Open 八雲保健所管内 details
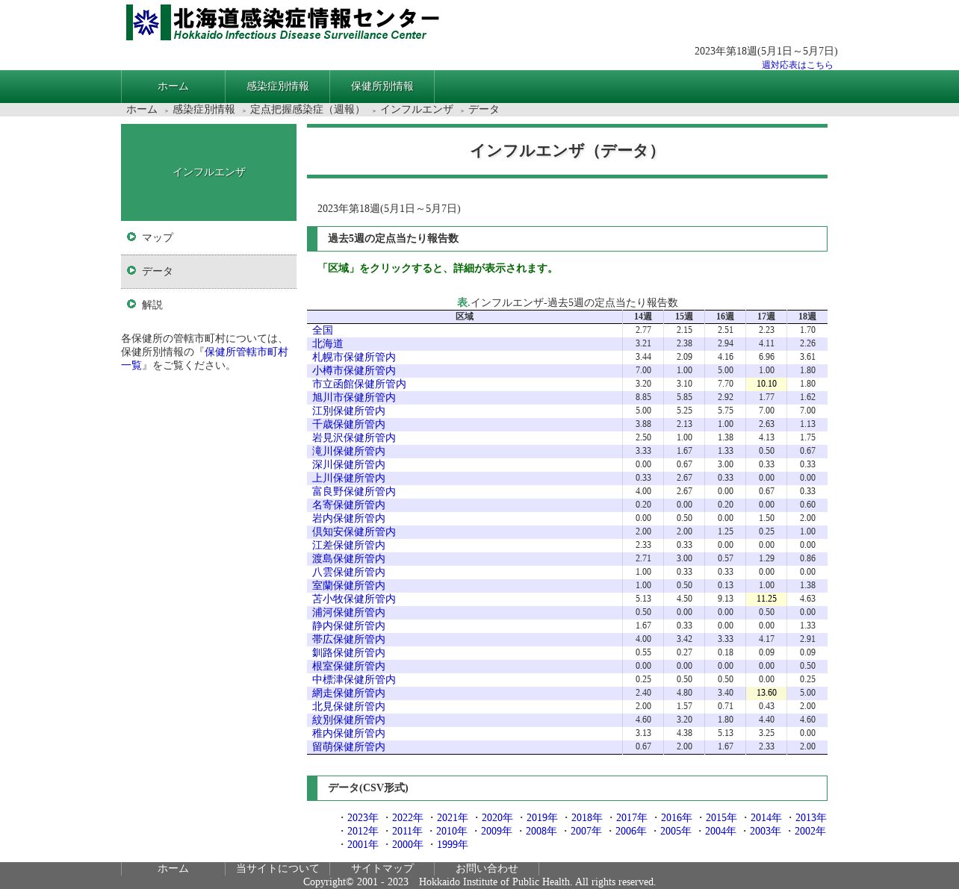This screenshot has width=959, height=889. pos(349,572)
